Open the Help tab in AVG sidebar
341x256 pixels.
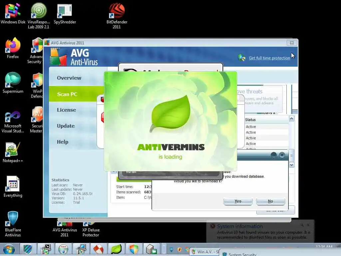click(63, 142)
